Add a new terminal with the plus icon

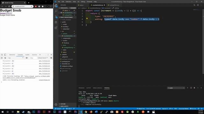pyautogui.click(x=187, y=88)
